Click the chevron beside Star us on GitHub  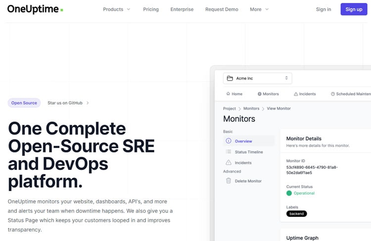88,103
